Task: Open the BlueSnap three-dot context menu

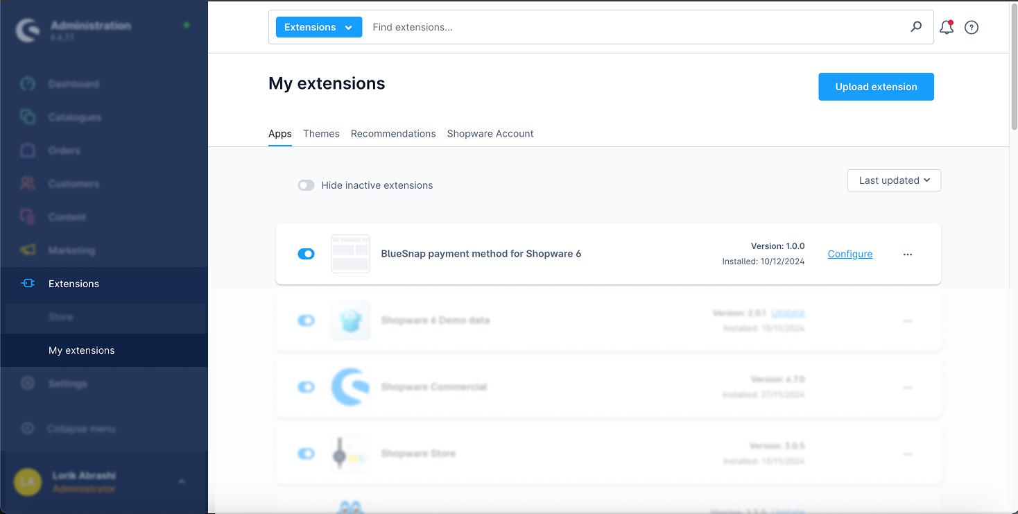Action: tap(908, 255)
